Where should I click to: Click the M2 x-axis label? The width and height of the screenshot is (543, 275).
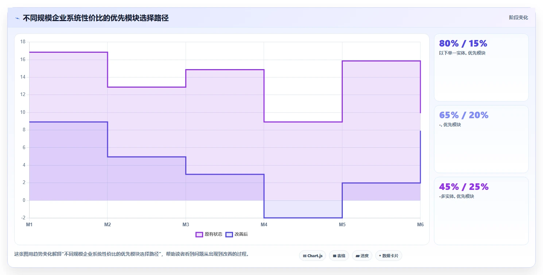107,225
